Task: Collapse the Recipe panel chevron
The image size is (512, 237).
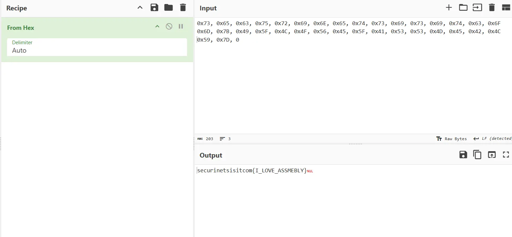Action: click(140, 7)
